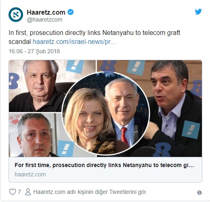This screenshot has width=210, height=202.
Task: Open the Twitter bird logo
Action: coord(198,12)
